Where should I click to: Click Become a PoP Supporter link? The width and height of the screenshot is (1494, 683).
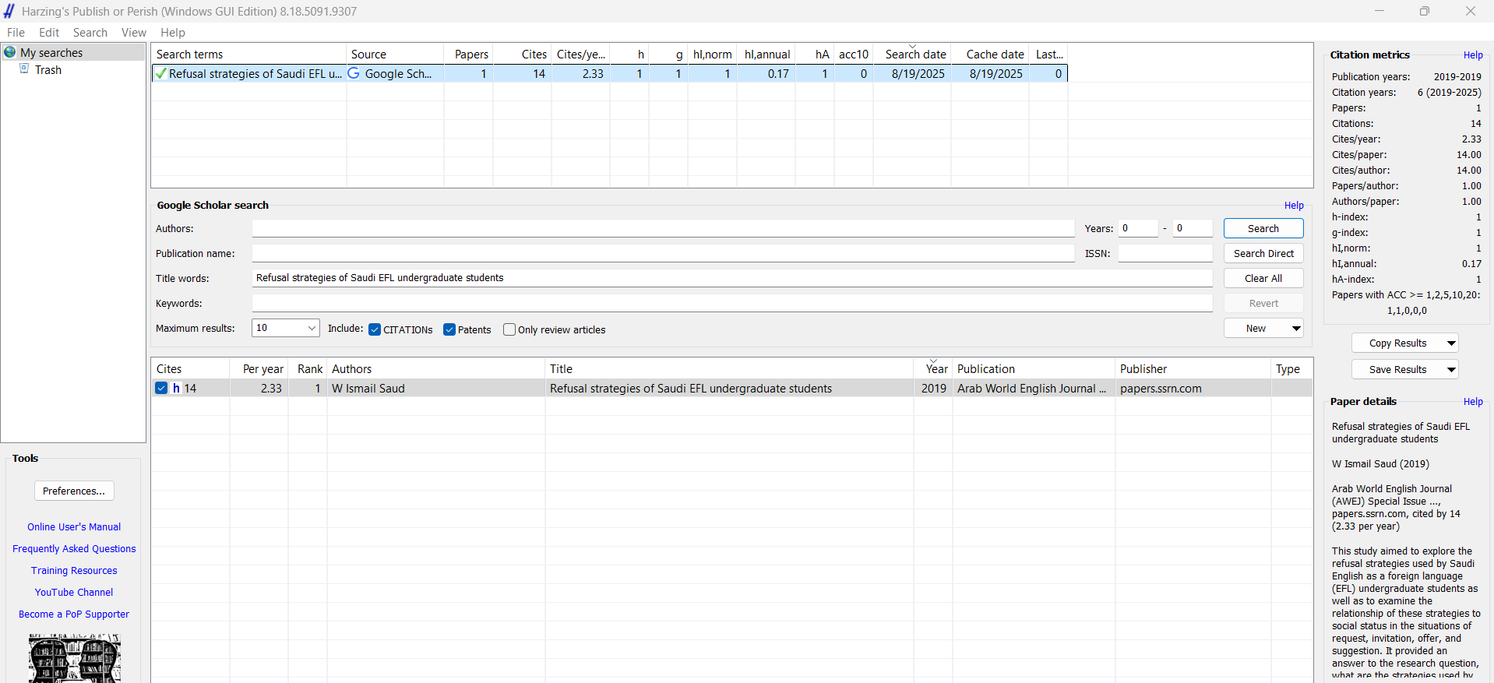74,614
